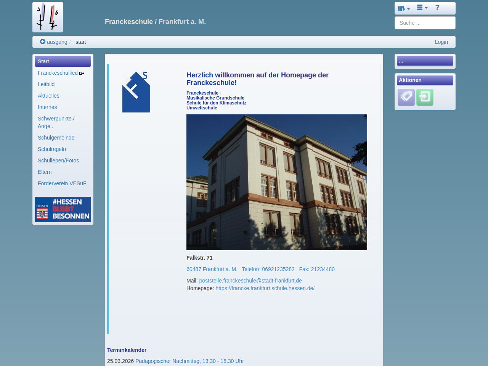Screen dimensions: 488x366
Task: Click the external link icon after Franckeschullied
Action: point(82,73)
